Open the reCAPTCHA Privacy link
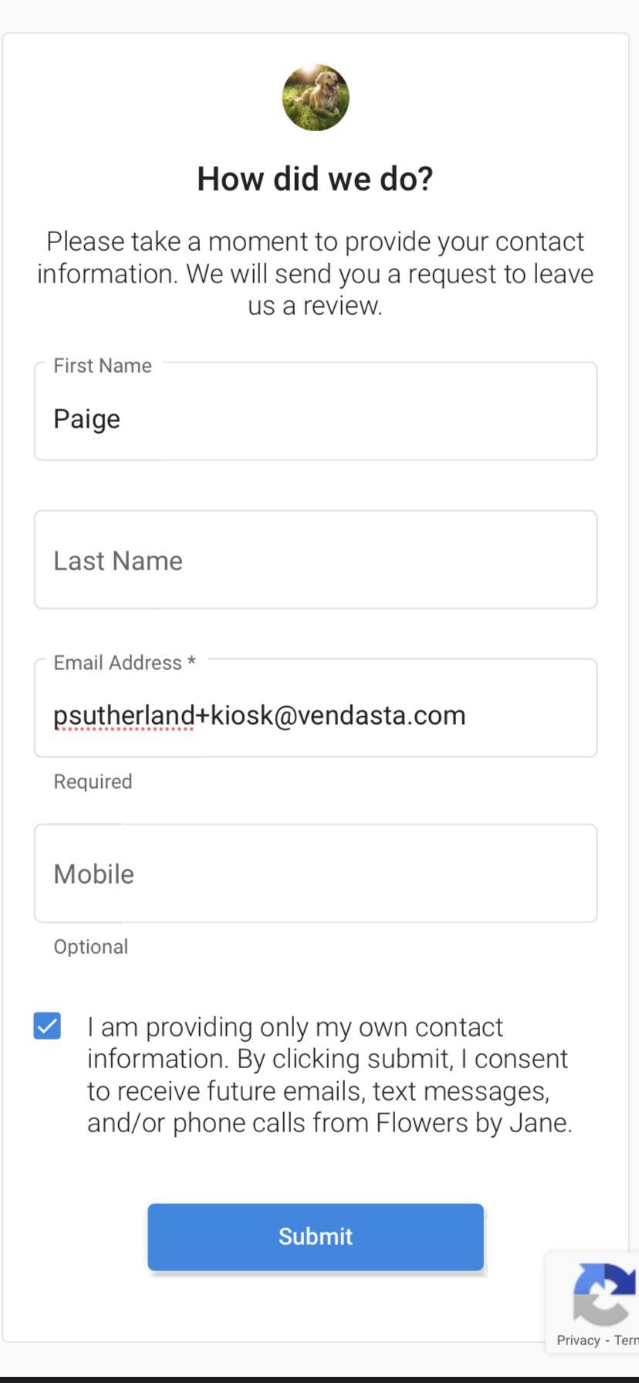Viewport: 639px width, 1383px height. [x=578, y=1340]
